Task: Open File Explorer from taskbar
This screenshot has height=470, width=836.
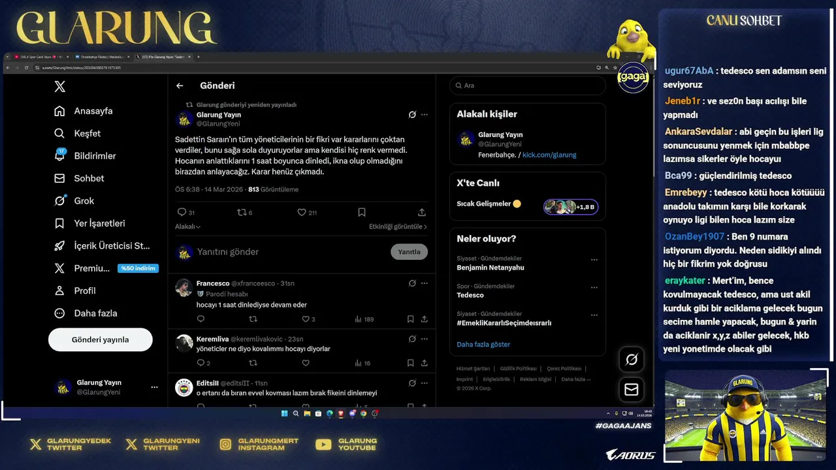Action: tap(307, 413)
